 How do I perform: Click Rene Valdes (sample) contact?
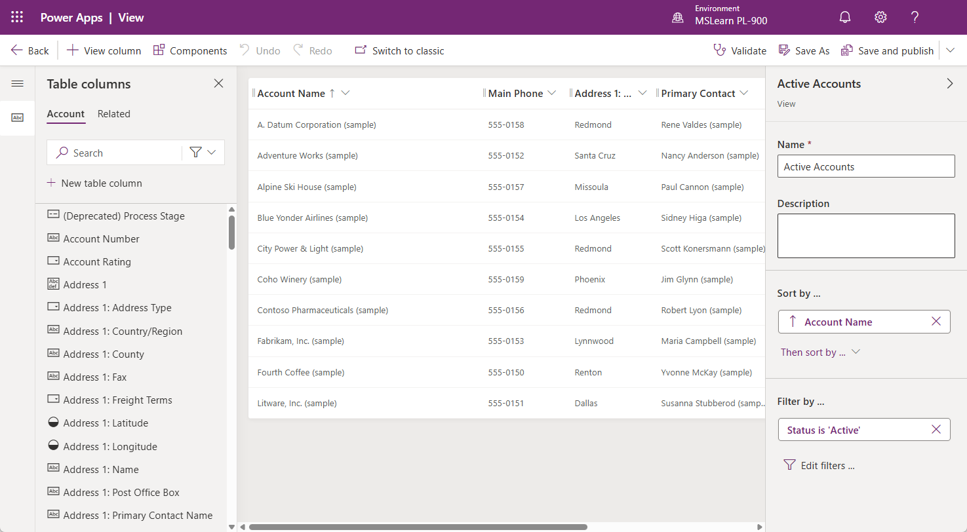point(701,124)
